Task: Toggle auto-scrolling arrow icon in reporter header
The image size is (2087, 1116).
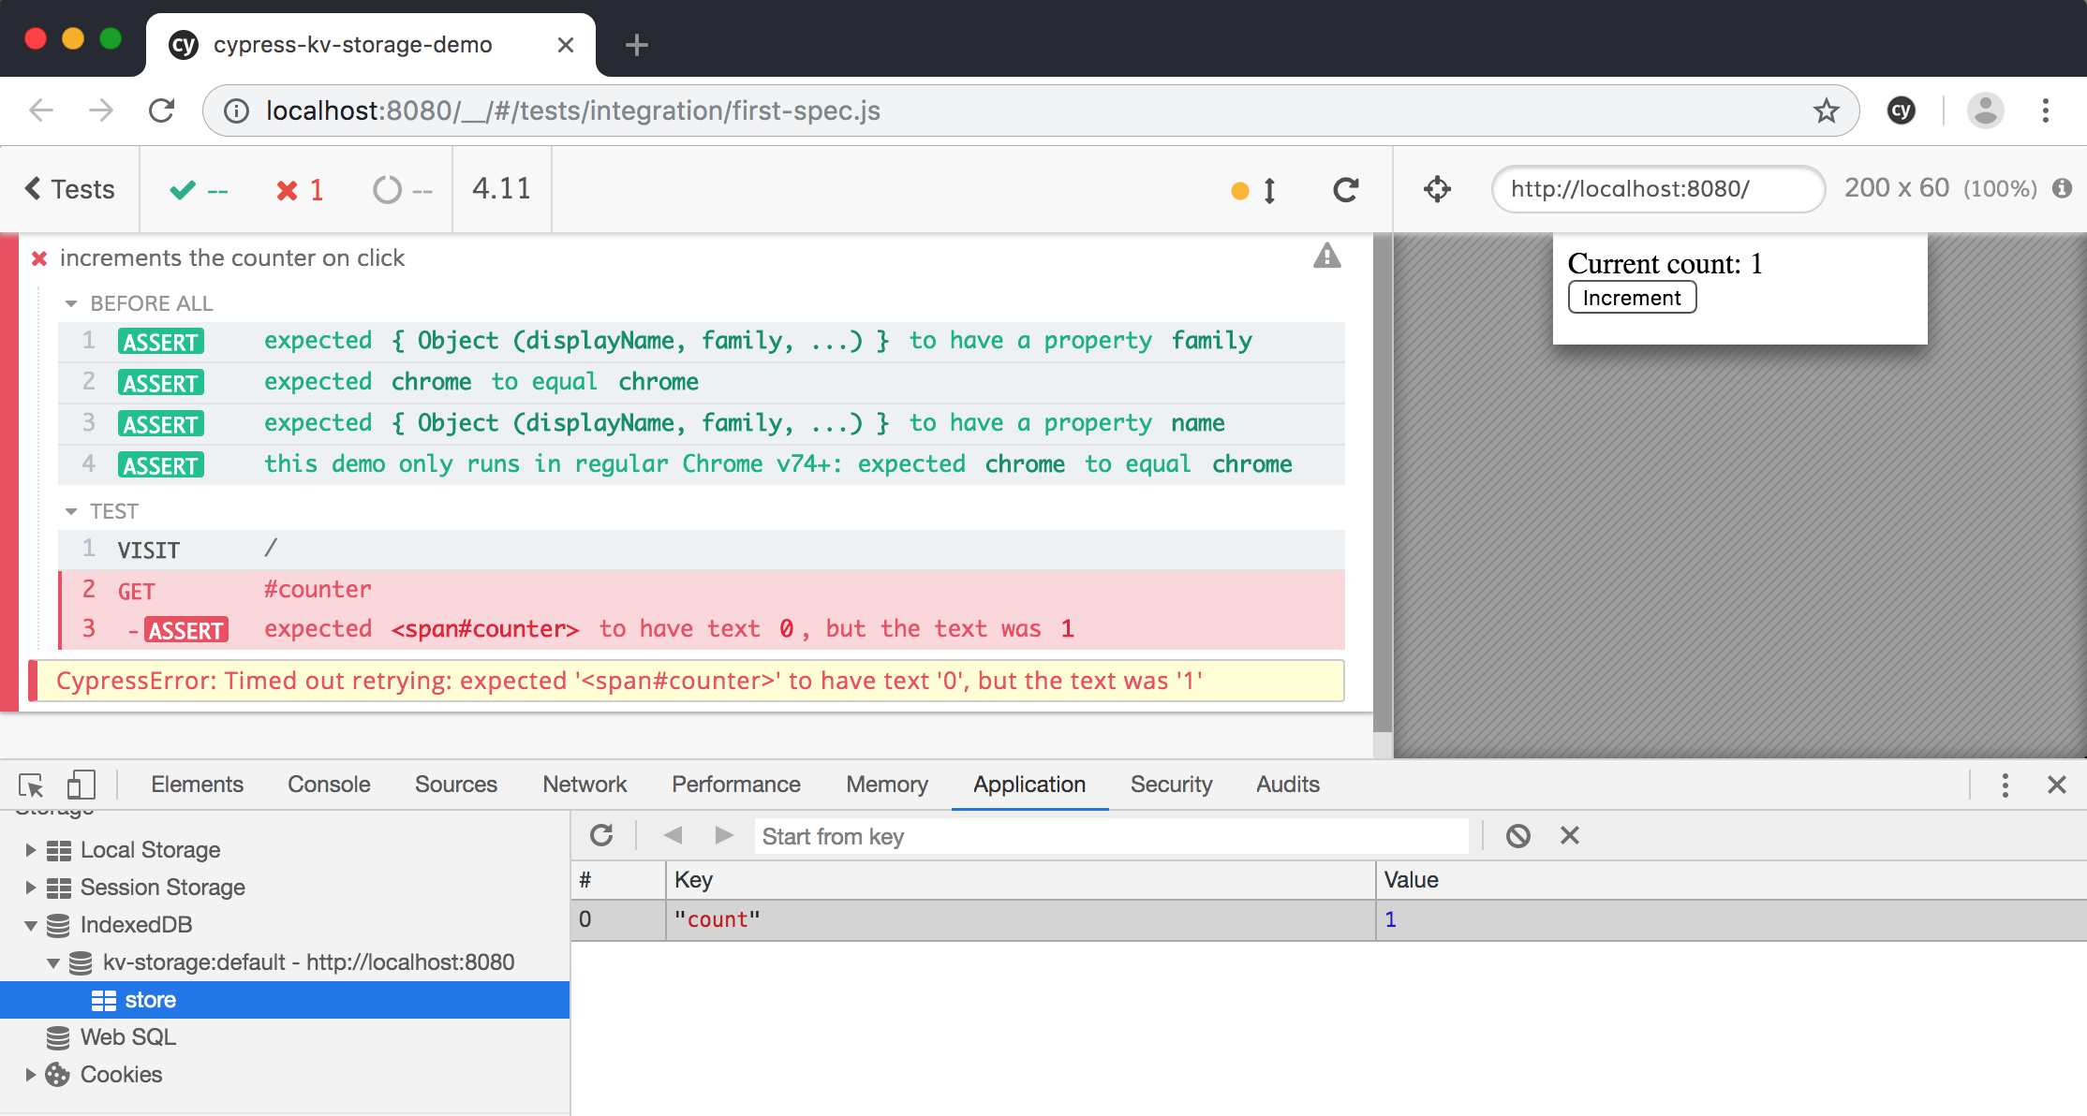Action: pyautogui.click(x=1269, y=190)
